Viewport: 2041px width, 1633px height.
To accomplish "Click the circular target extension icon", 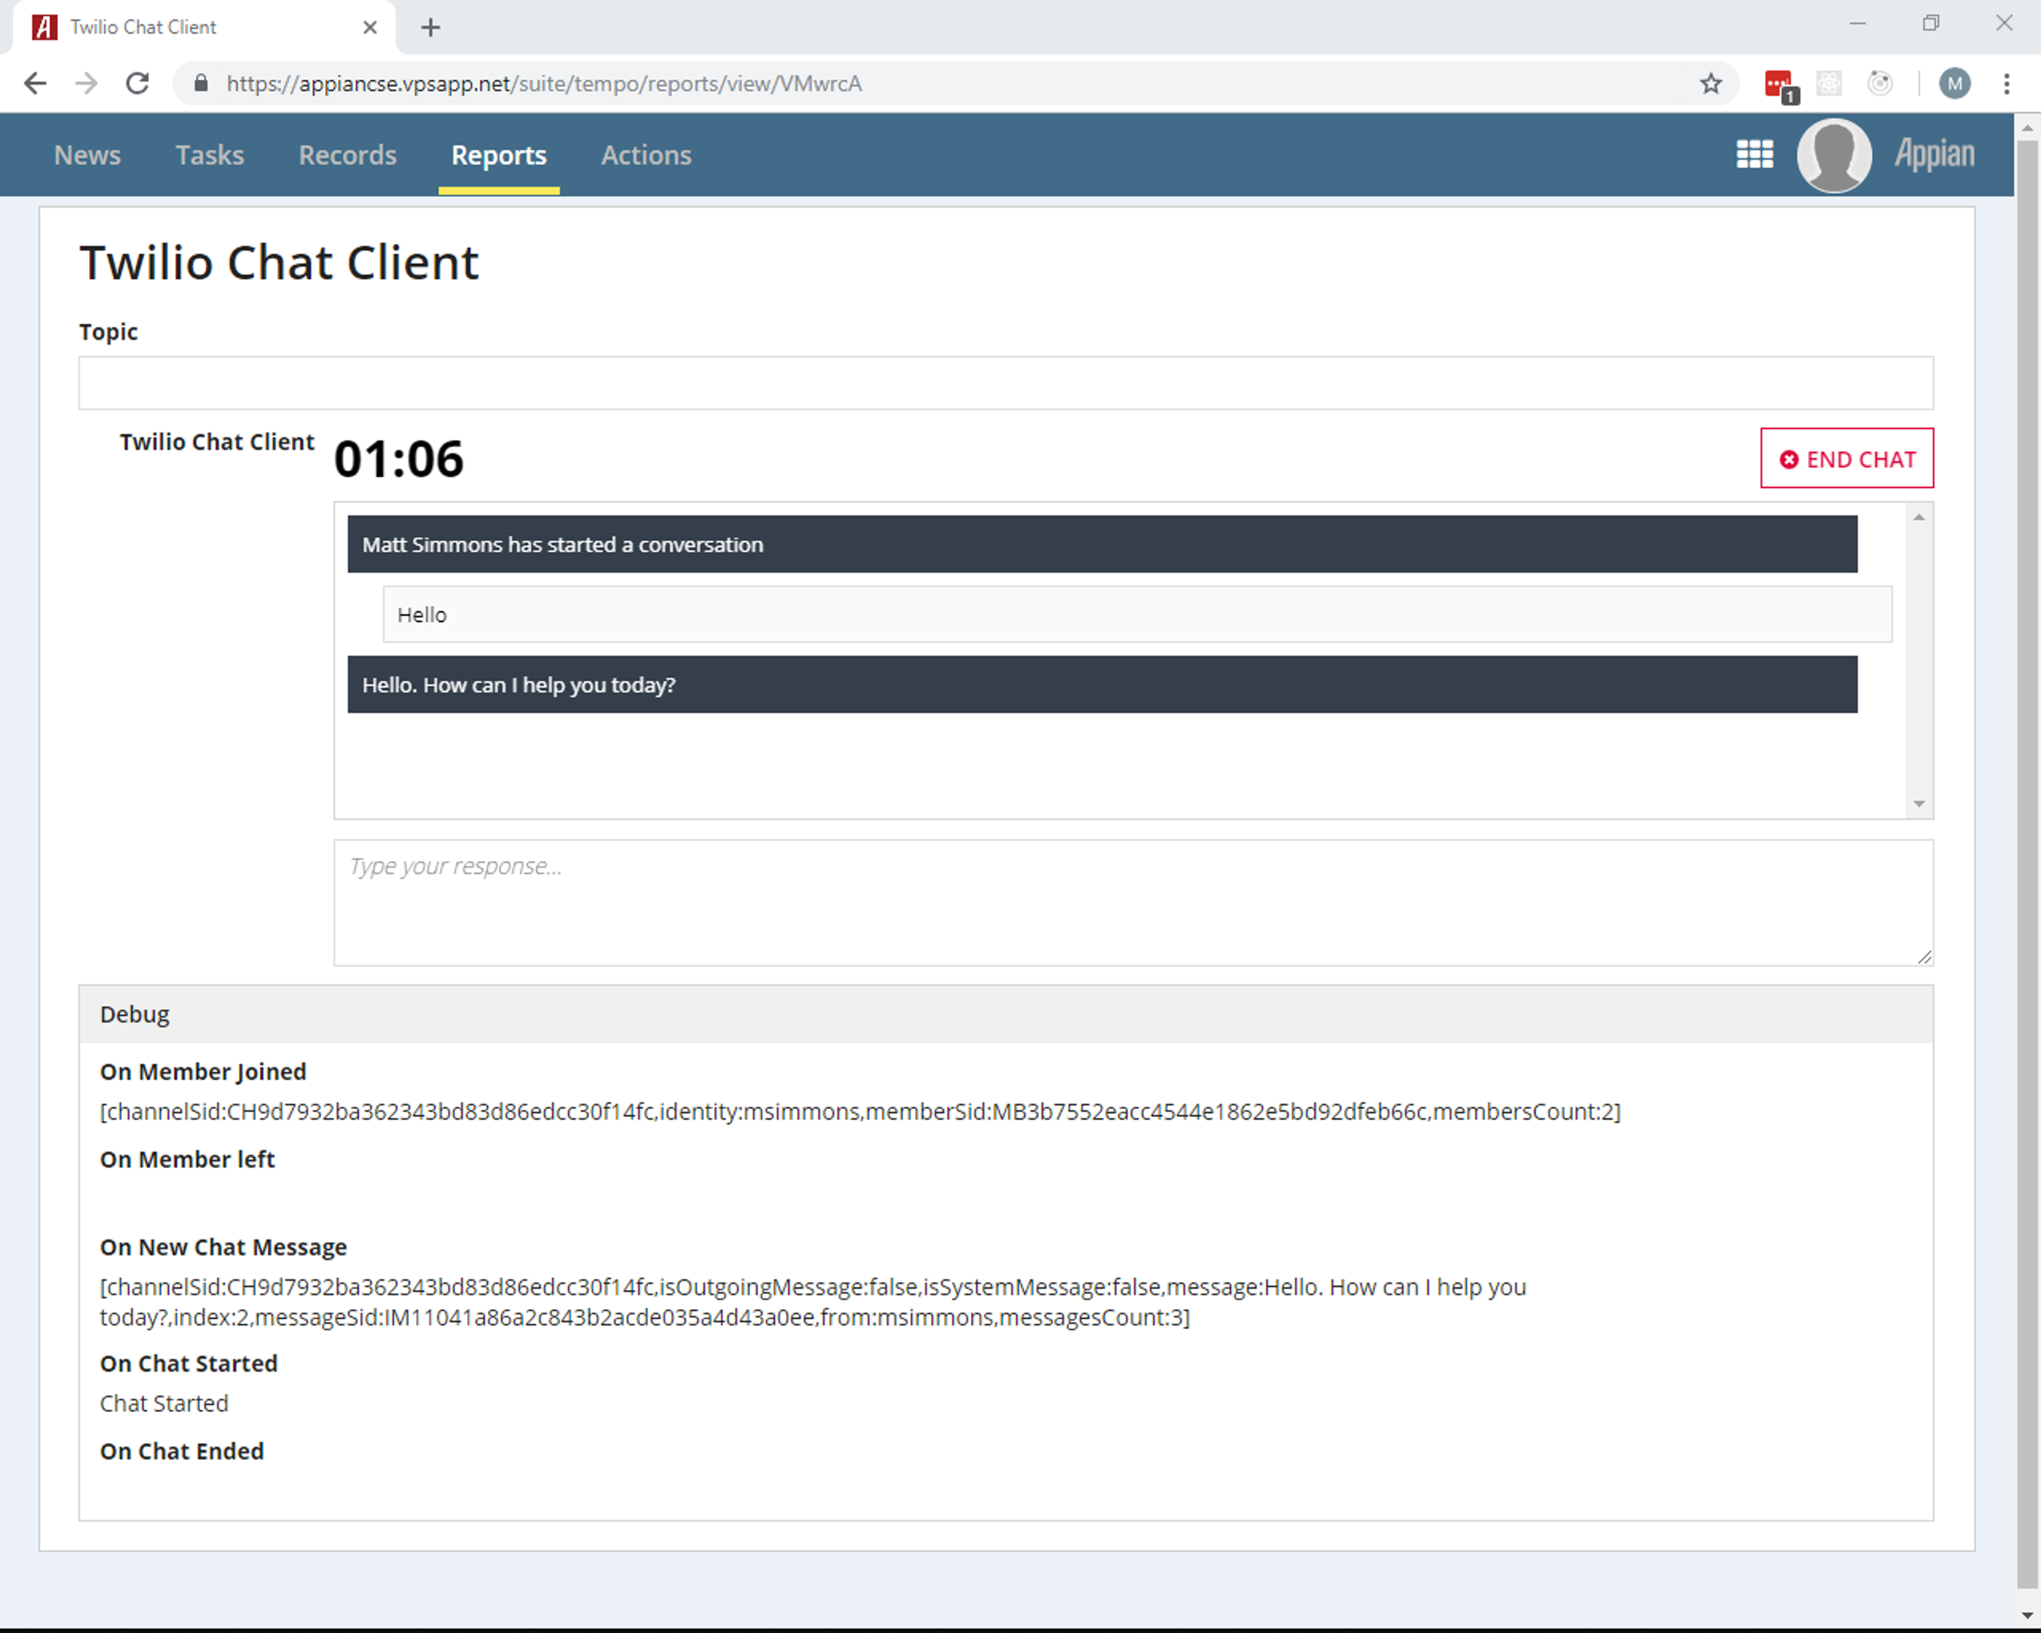I will [x=1880, y=83].
